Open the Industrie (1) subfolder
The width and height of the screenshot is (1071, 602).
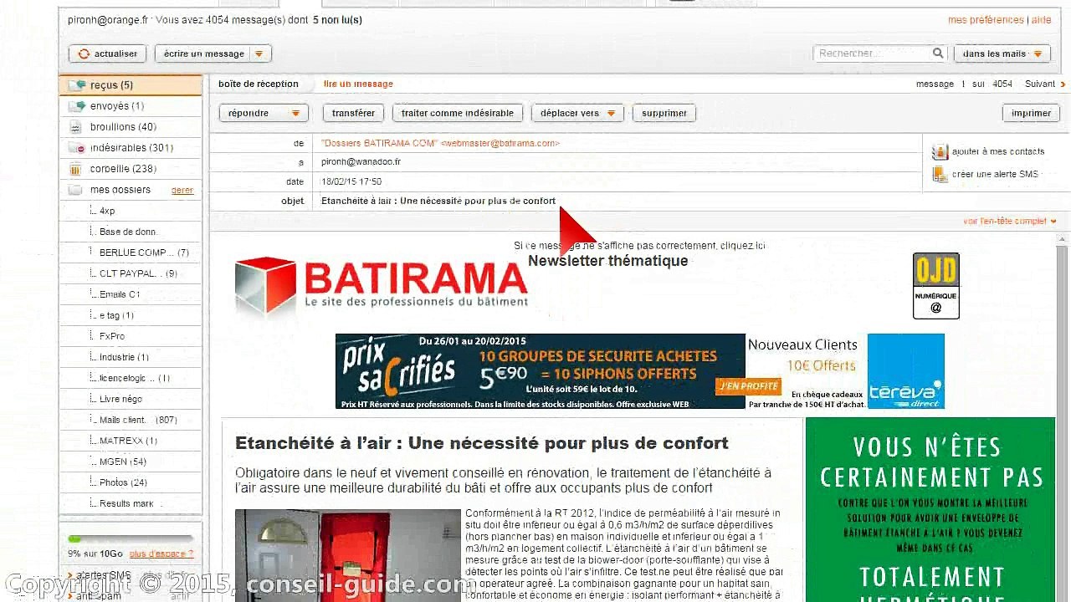point(124,357)
